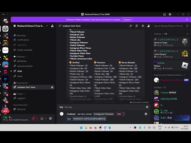The width and height of the screenshot is (191, 143).
Task: Open Activity settings gear icon
Action: point(166,34)
